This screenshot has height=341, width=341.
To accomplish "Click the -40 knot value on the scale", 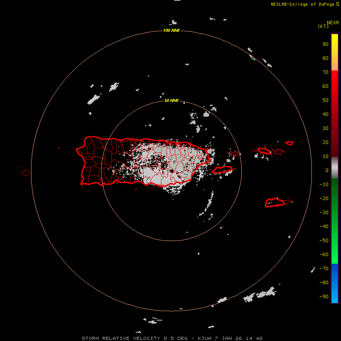I will pos(324,227).
